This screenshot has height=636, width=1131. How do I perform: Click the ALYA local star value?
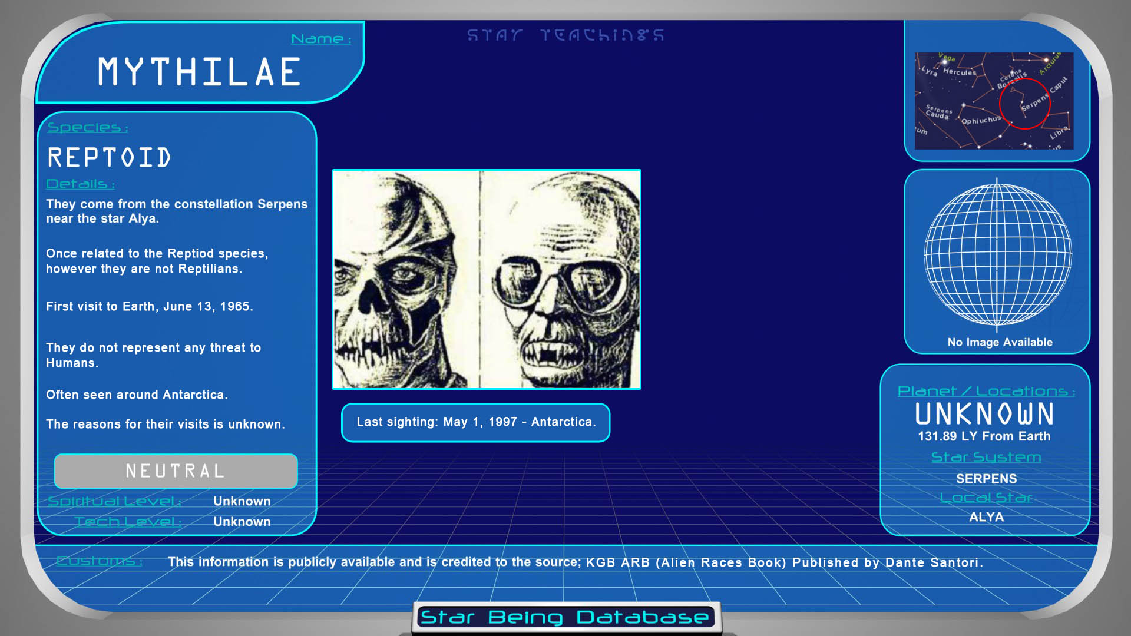987,517
